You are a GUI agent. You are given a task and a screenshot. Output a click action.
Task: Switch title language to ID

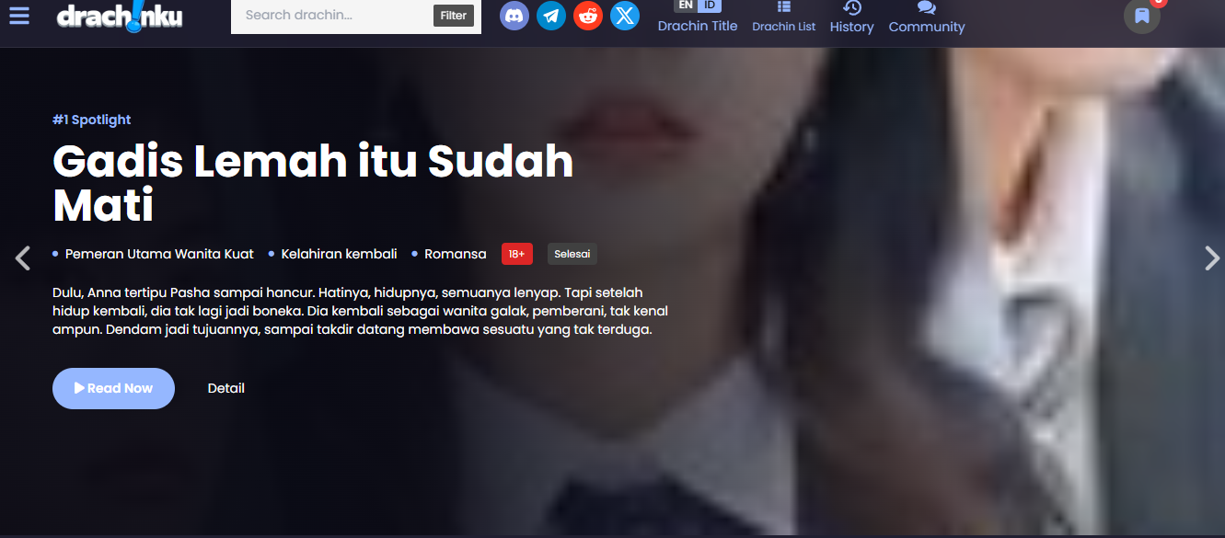coord(710,6)
